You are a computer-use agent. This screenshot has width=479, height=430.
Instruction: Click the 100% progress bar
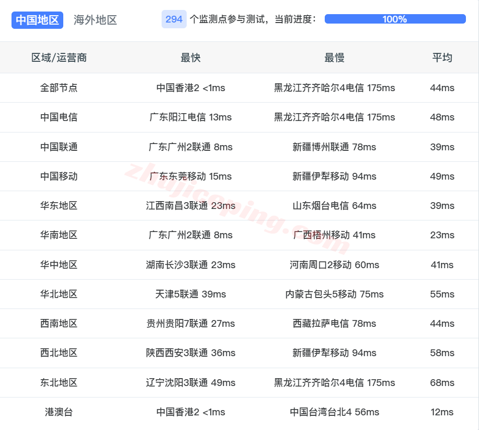(395, 19)
